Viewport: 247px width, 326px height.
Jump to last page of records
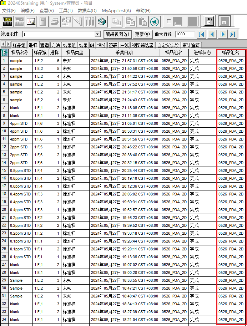(x=233, y=34)
